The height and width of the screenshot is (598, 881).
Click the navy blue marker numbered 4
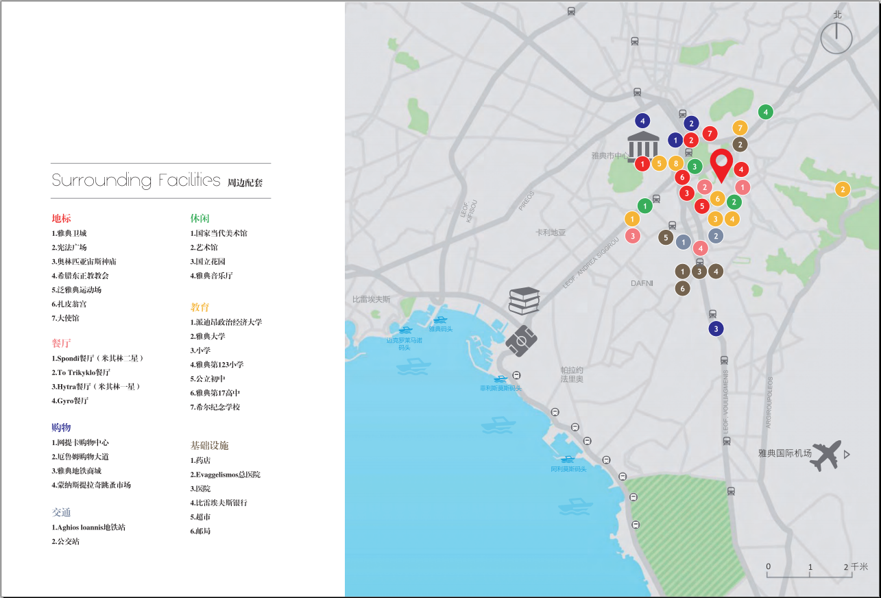(x=642, y=121)
